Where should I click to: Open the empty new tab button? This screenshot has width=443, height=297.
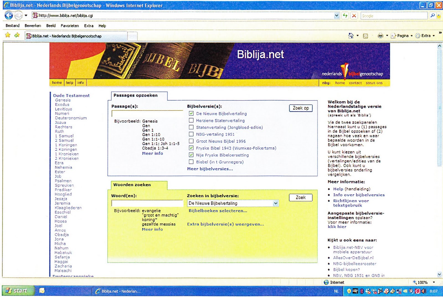point(133,36)
